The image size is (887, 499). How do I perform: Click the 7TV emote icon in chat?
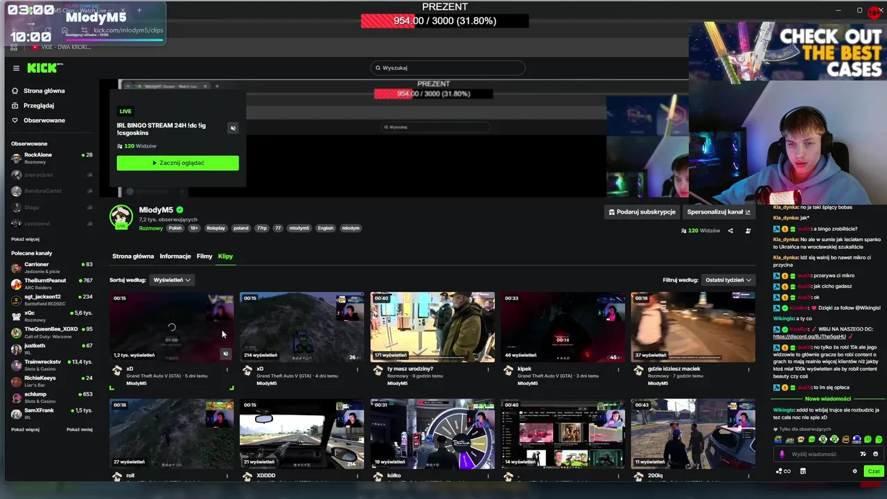click(x=863, y=454)
